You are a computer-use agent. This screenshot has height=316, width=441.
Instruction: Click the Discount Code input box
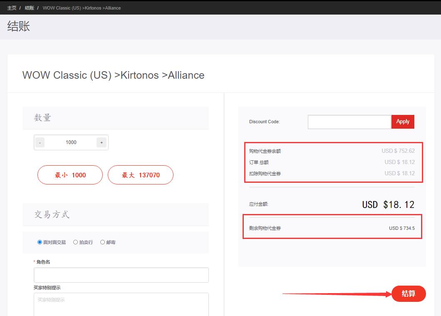349,122
